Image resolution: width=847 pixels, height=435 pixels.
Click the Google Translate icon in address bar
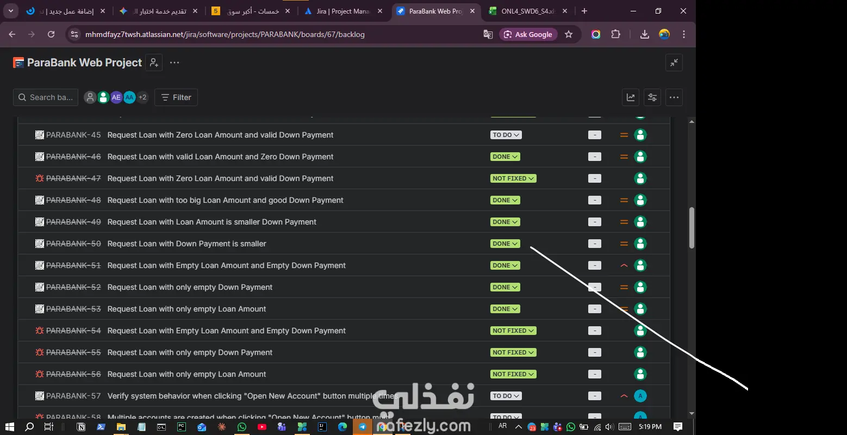click(x=488, y=34)
